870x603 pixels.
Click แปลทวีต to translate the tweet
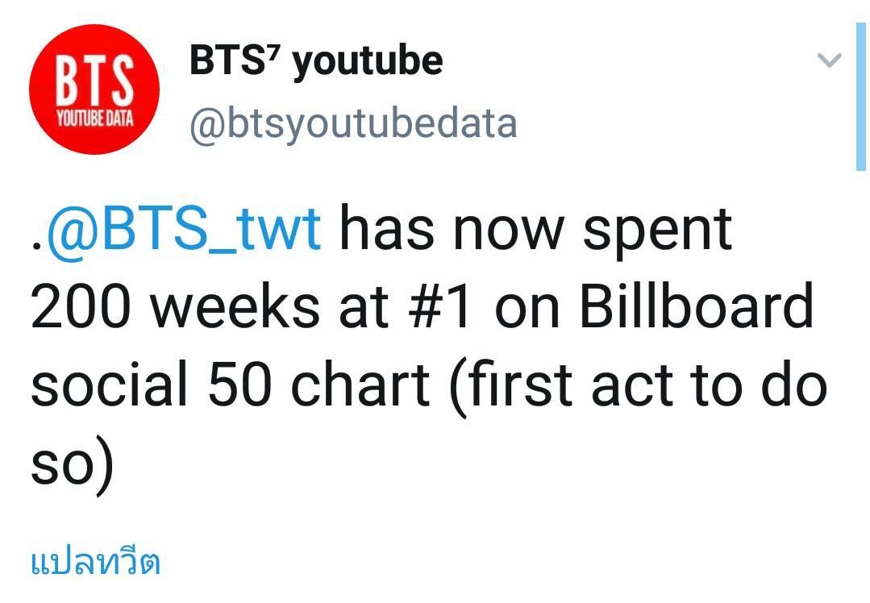click(95, 563)
